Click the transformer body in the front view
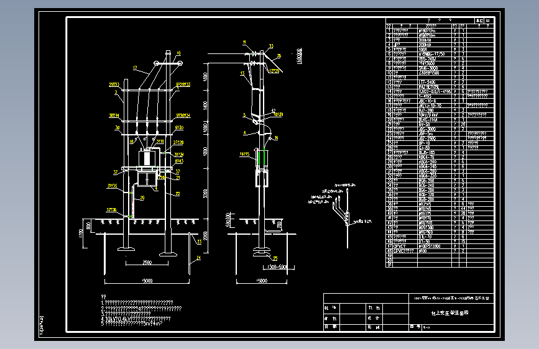 pyautogui.click(x=147, y=158)
